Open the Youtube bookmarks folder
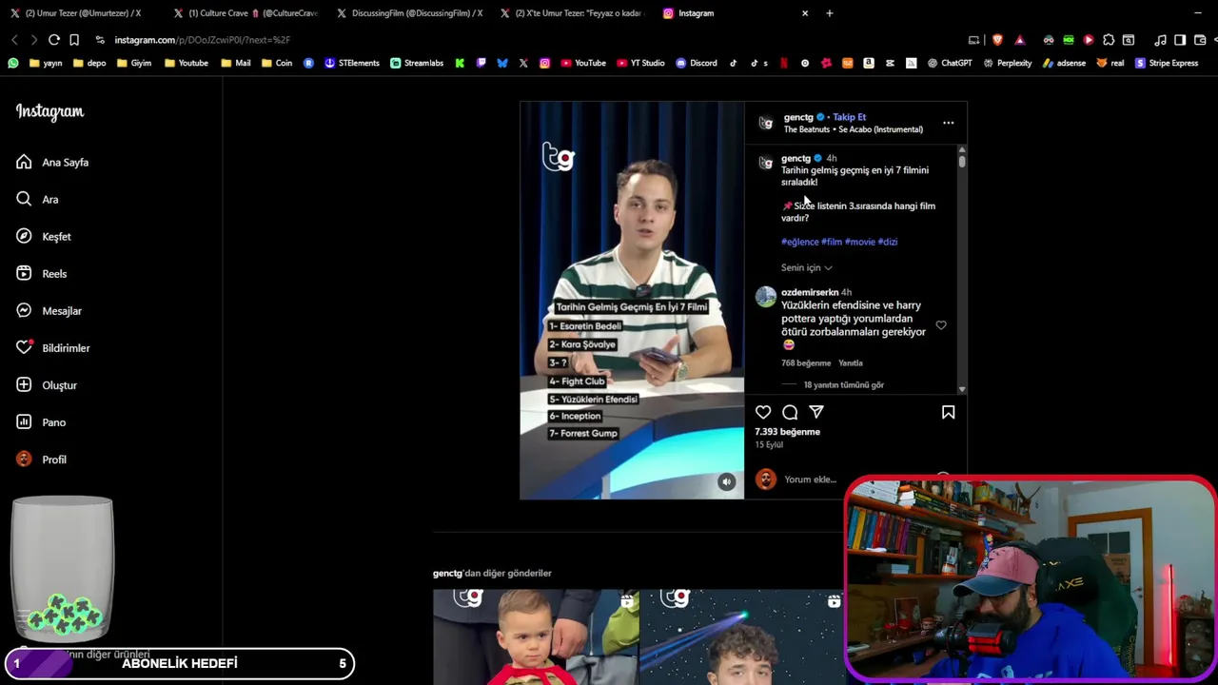 (187, 63)
